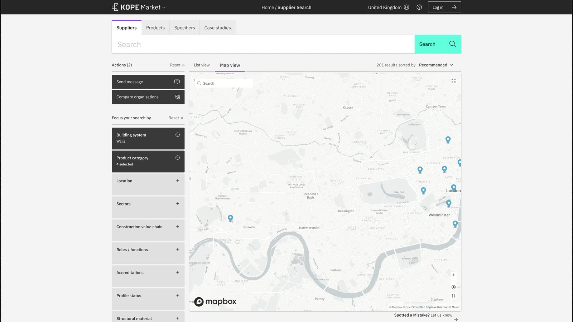Click the Log in button
The width and height of the screenshot is (573, 322).
click(444, 7)
